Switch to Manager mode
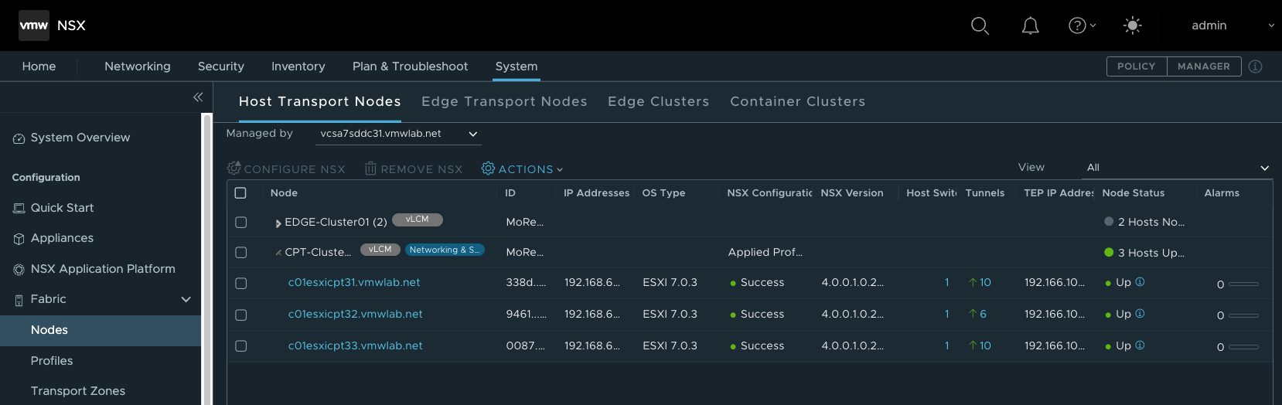Image resolution: width=1282 pixels, height=405 pixels. click(x=1204, y=66)
